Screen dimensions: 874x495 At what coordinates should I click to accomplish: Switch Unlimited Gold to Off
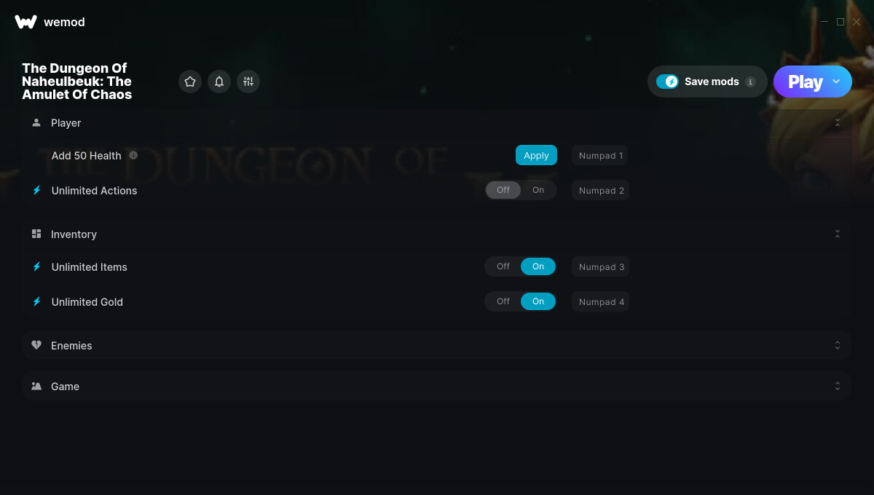[x=503, y=301]
